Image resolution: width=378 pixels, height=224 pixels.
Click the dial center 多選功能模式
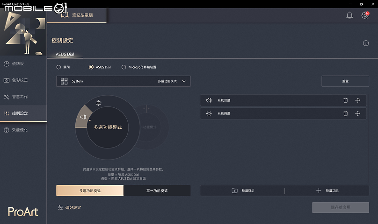coord(108,127)
